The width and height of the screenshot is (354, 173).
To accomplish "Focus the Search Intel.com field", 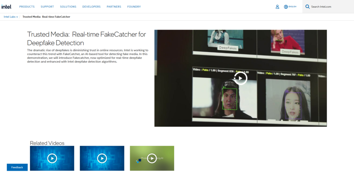I will (x=328, y=7).
